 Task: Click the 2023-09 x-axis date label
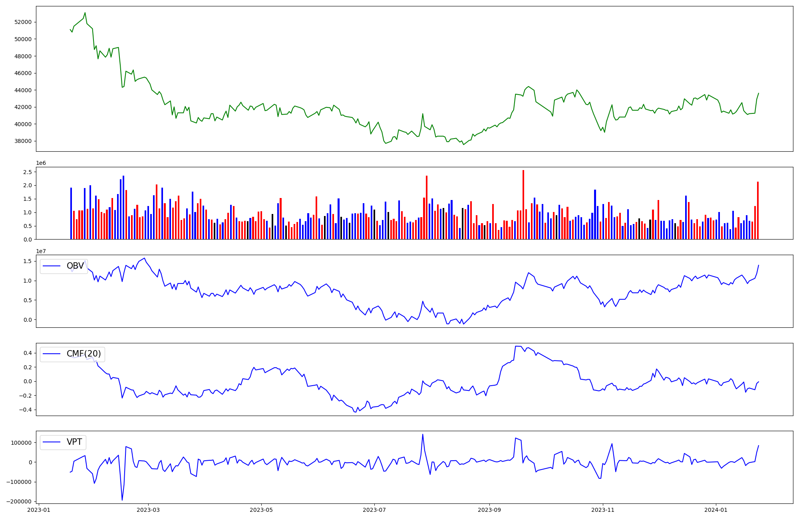pyautogui.click(x=489, y=510)
